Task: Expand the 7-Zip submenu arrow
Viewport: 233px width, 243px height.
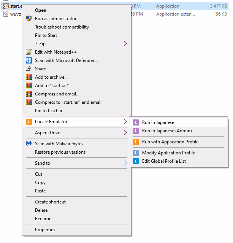Action: tap(125, 44)
